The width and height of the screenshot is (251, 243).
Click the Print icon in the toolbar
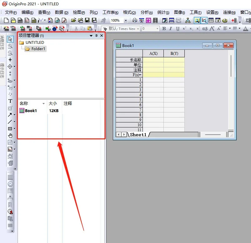(134, 20)
